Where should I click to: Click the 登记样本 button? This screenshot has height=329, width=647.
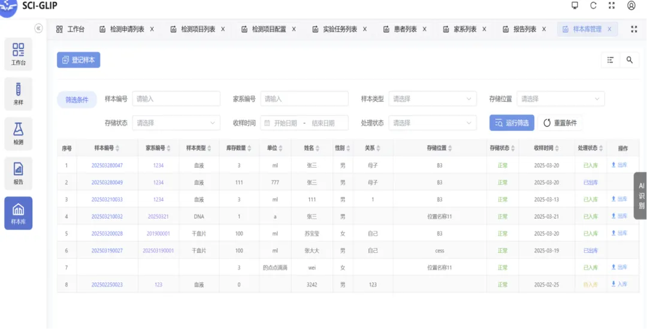[x=78, y=61]
